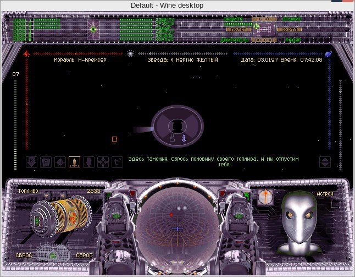Click the 'Время: 07:42:08' text

click(301, 60)
